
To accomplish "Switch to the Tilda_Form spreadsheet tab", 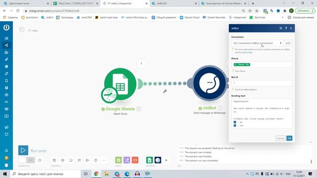I will [75, 3].
